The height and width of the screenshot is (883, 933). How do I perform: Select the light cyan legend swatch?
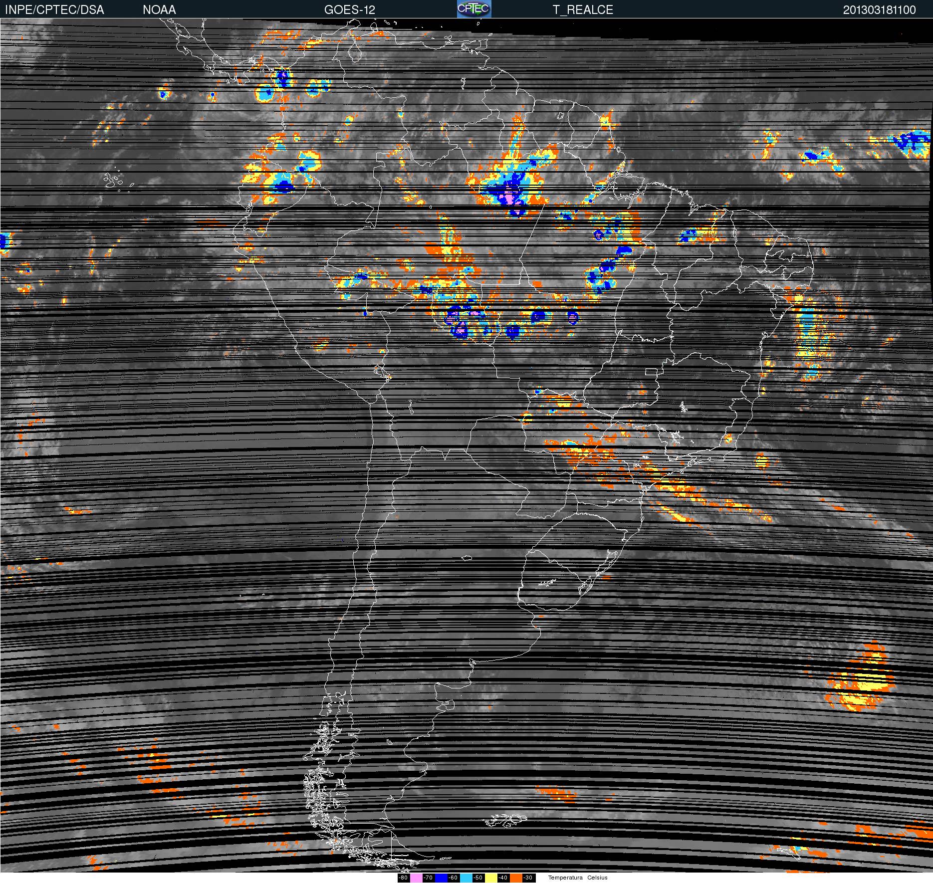click(466, 878)
